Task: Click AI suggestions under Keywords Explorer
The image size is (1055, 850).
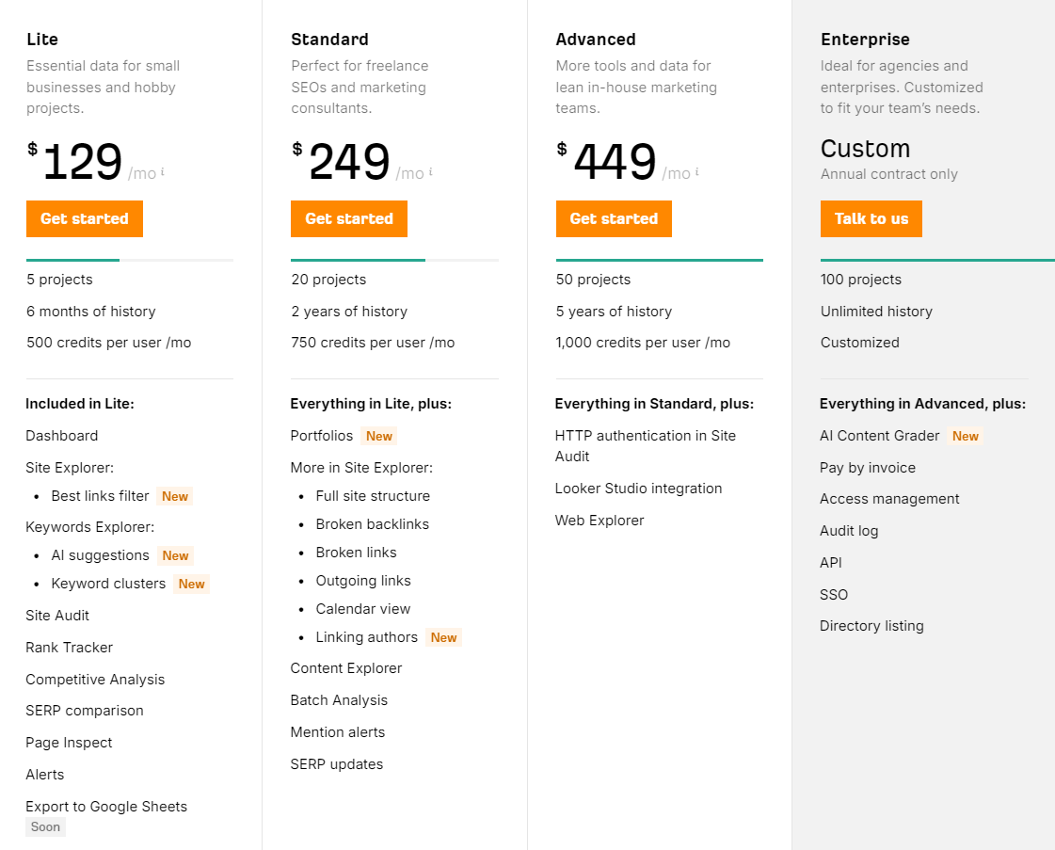Action: coord(100,555)
